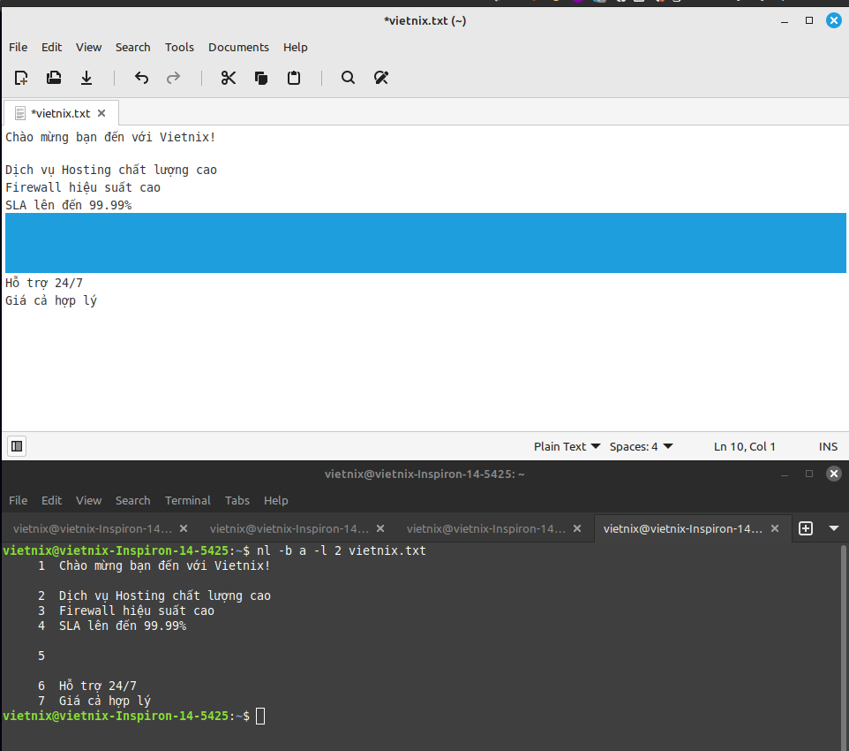Toggle the side pane button in status bar
This screenshot has height=751, width=849.
click(17, 446)
